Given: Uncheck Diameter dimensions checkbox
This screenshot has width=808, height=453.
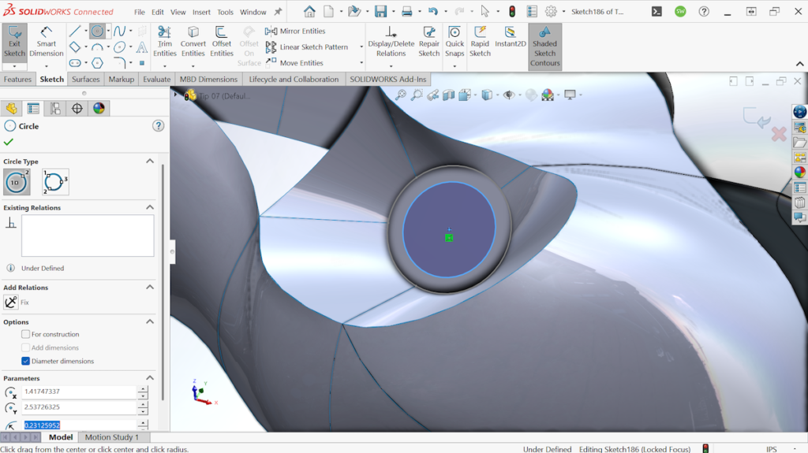Looking at the screenshot, I should [x=26, y=361].
